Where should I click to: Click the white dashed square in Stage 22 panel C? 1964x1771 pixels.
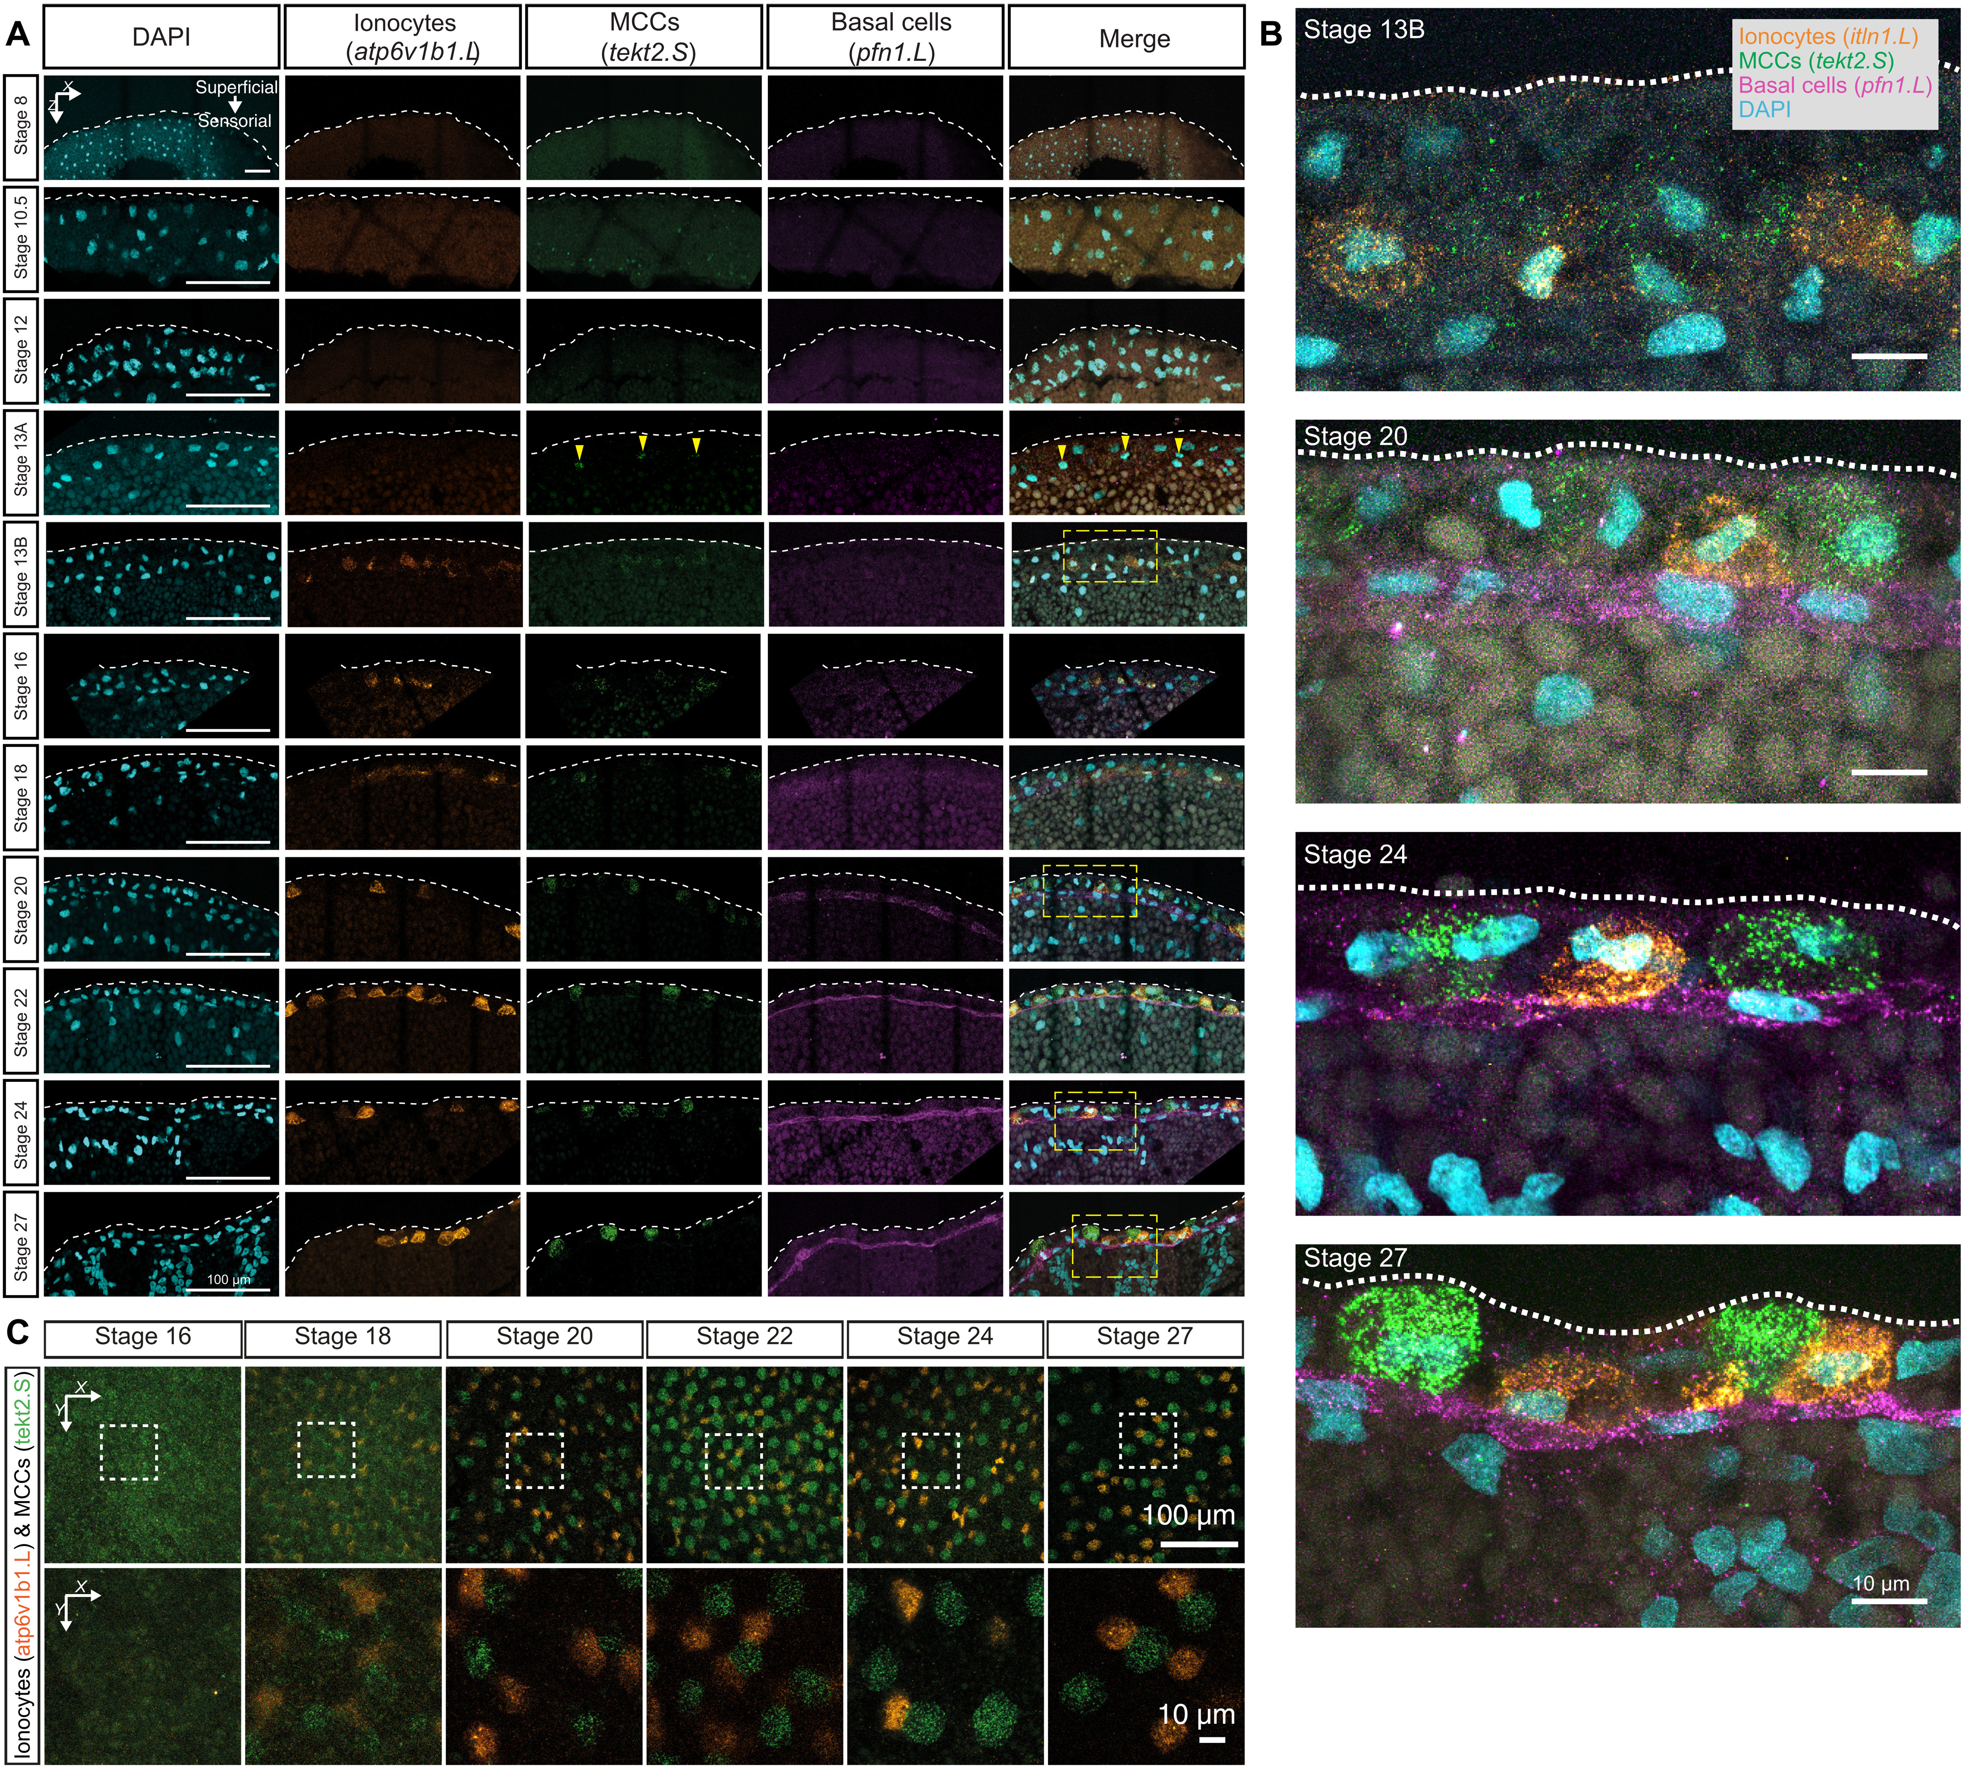point(734,1460)
